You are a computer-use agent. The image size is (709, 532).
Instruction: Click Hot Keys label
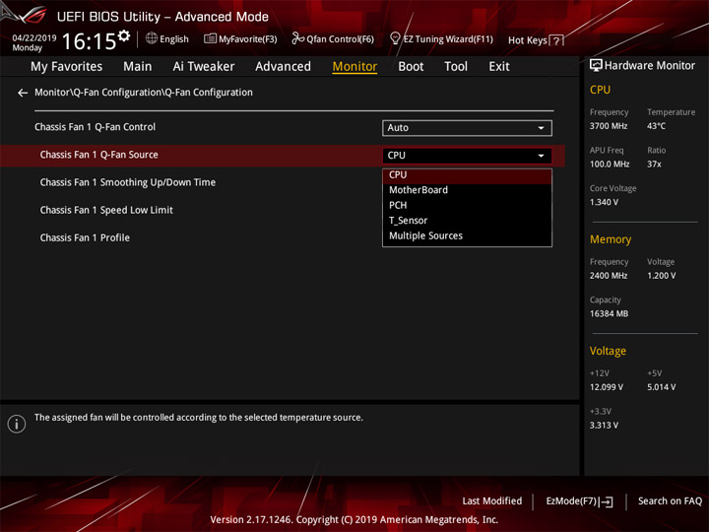tap(527, 40)
